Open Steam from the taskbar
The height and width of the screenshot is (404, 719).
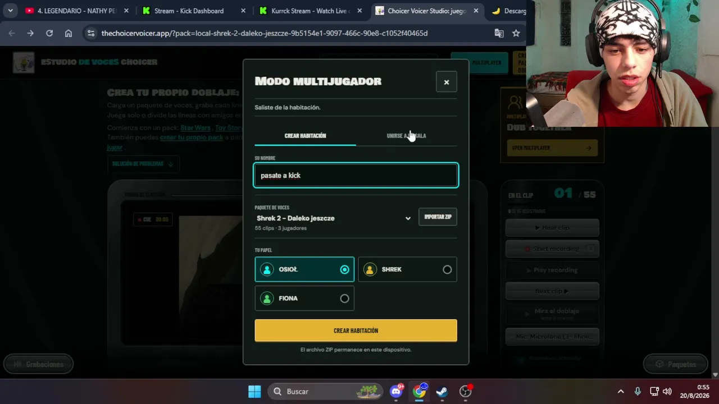442,392
